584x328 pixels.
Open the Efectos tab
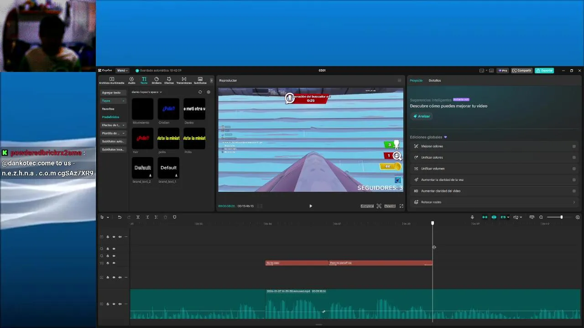(x=169, y=81)
